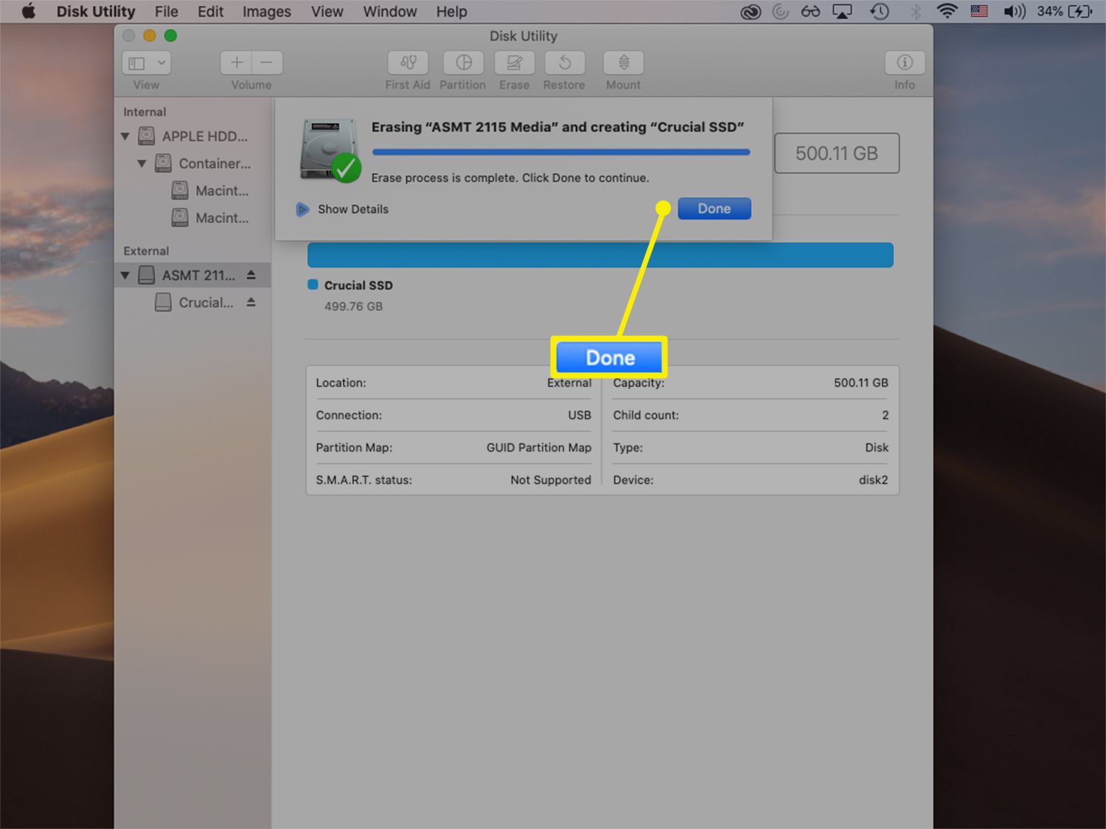This screenshot has width=1106, height=829.
Task: Click the disk2 device value
Action: (873, 480)
